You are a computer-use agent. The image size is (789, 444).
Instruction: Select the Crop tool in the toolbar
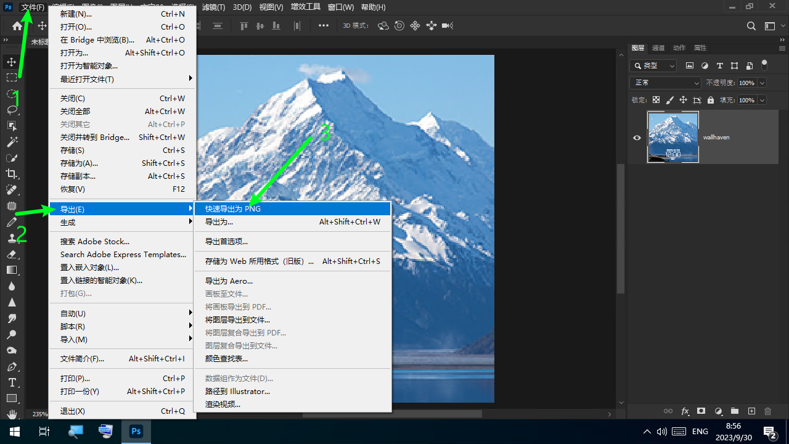tap(12, 174)
